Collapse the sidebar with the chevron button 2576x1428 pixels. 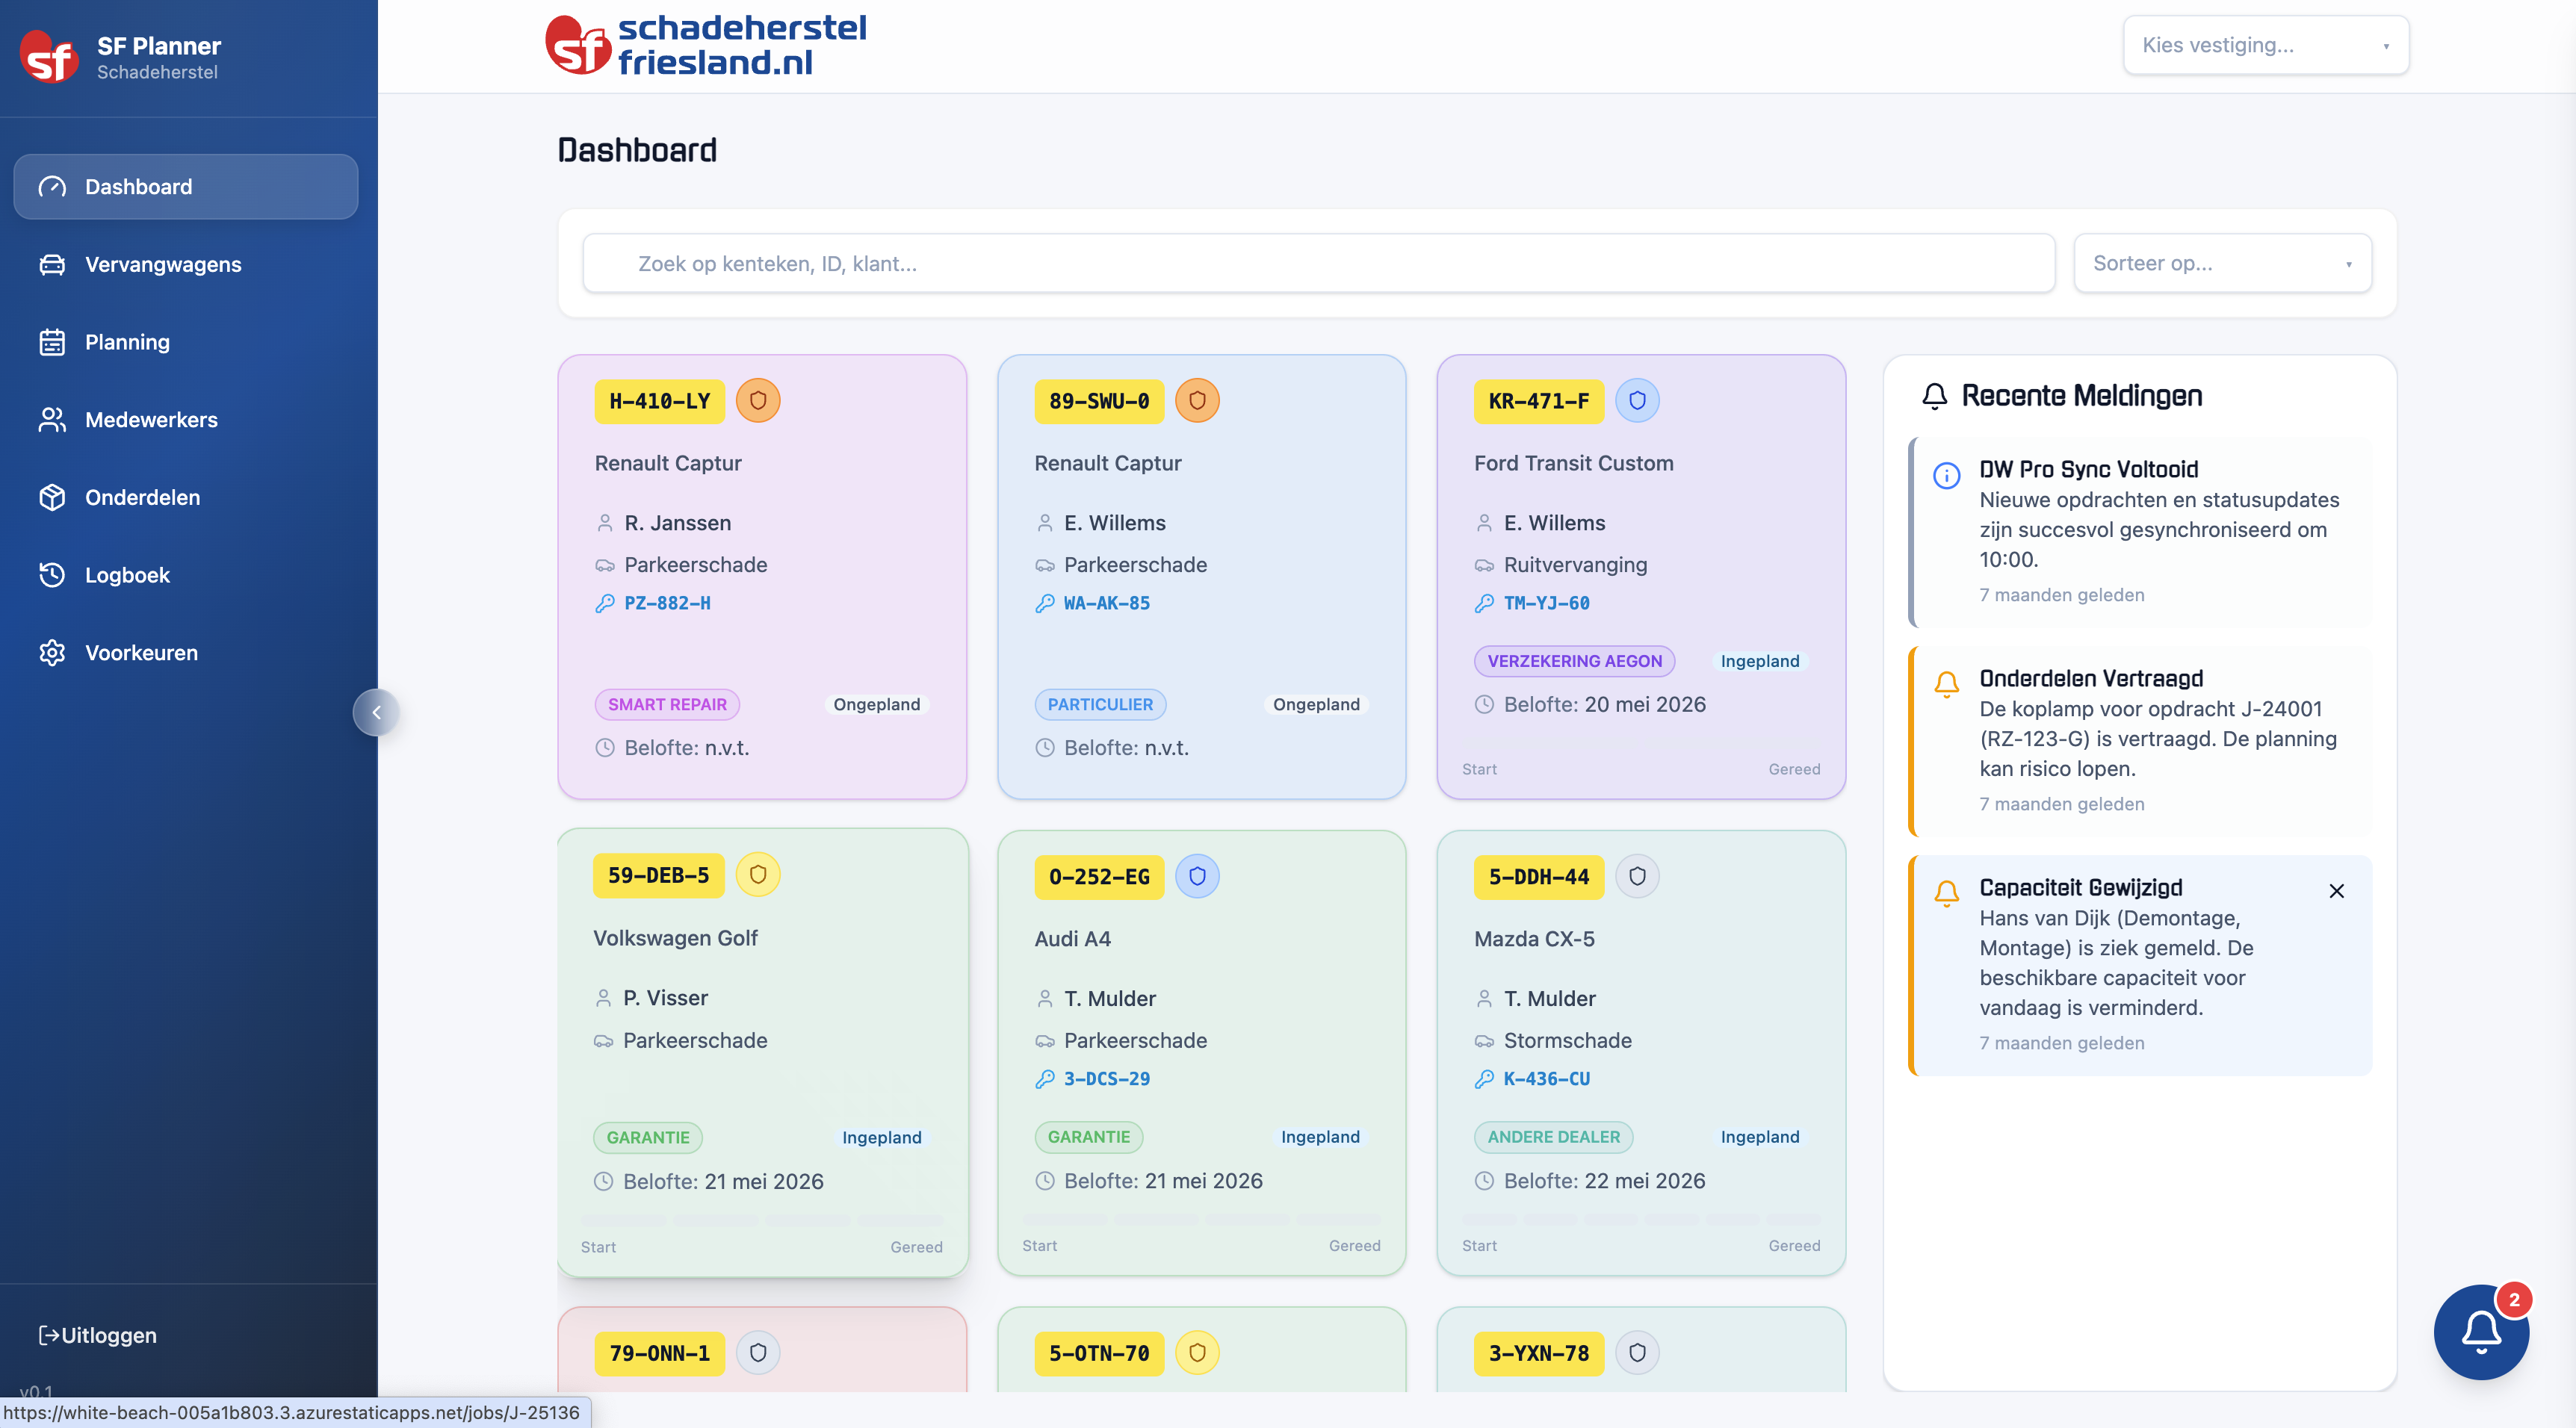376,712
